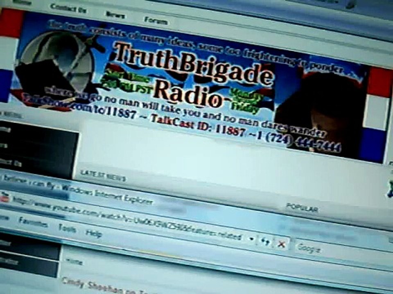Open the Contact Us navigation tab
393x294 pixels.
(68, 9)
